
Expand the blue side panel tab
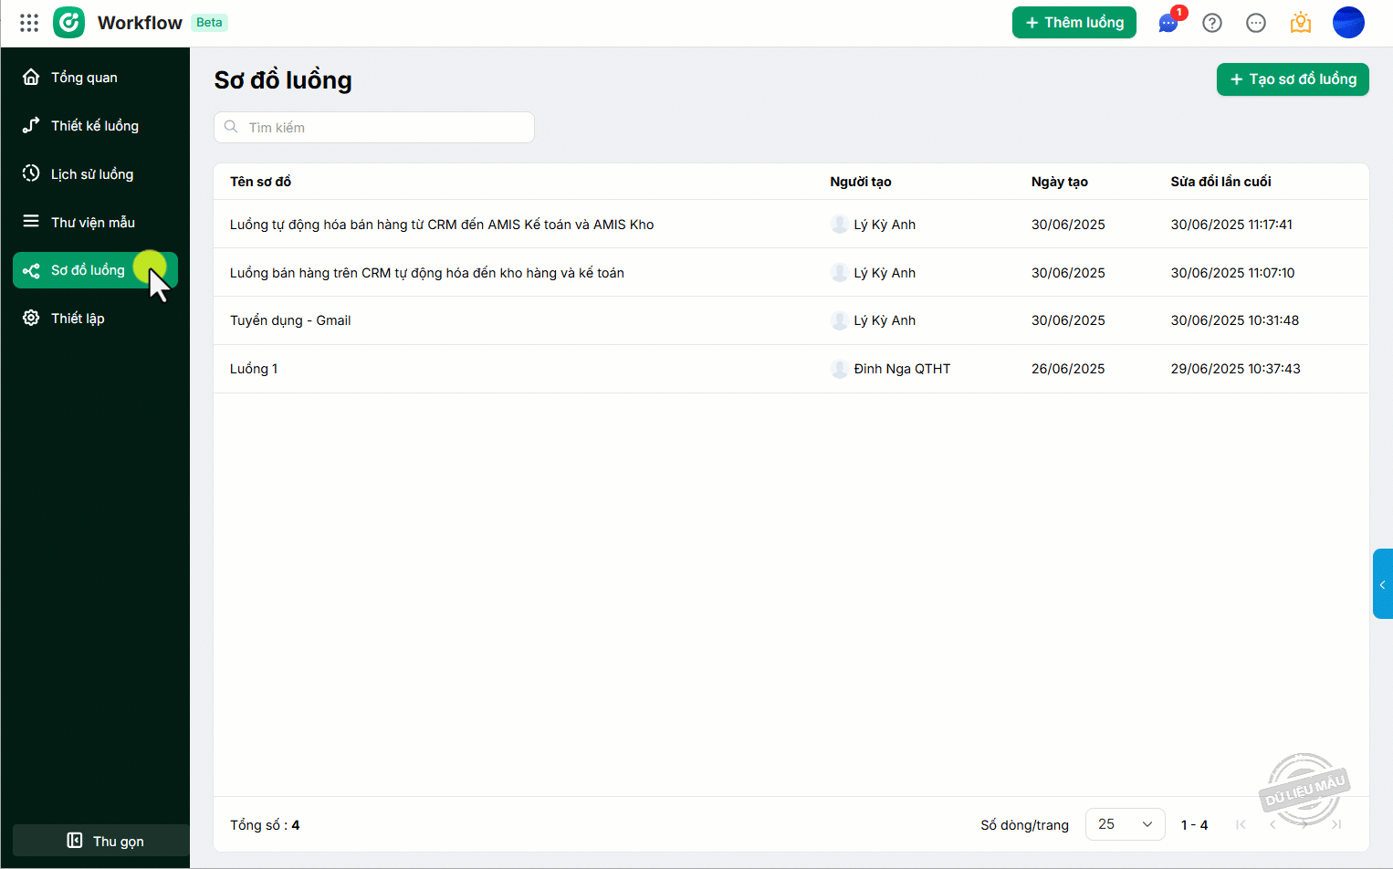click(1382, 584)
